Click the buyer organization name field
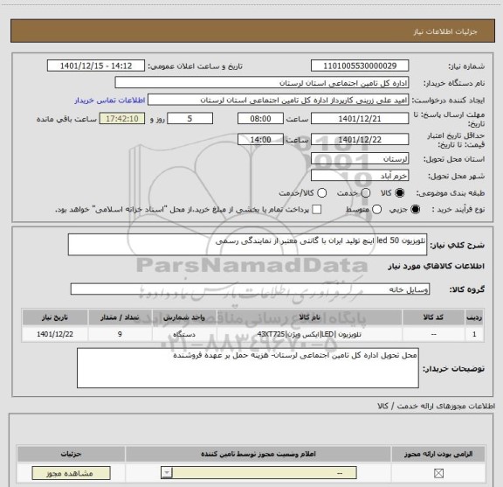The height and width of the screenshot is (487, 503). (x=262, y=83)
